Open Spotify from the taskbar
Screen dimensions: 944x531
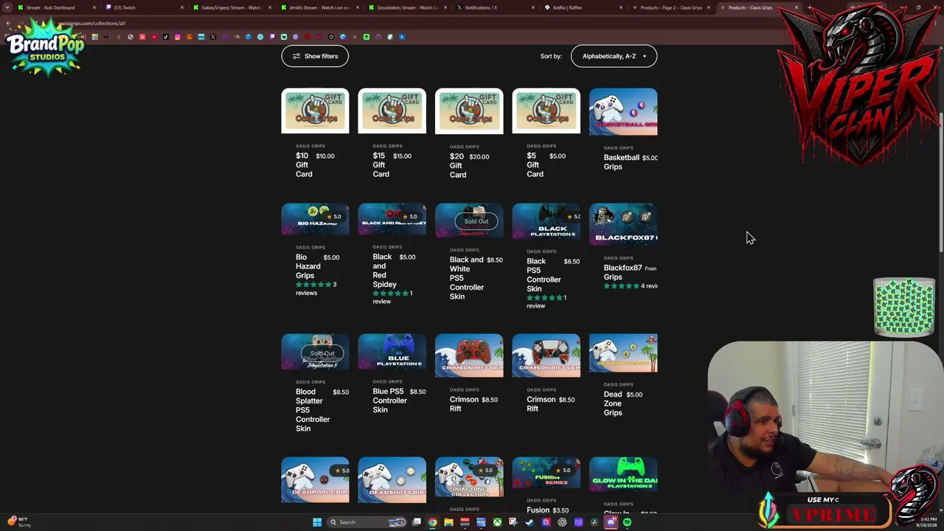627,522
